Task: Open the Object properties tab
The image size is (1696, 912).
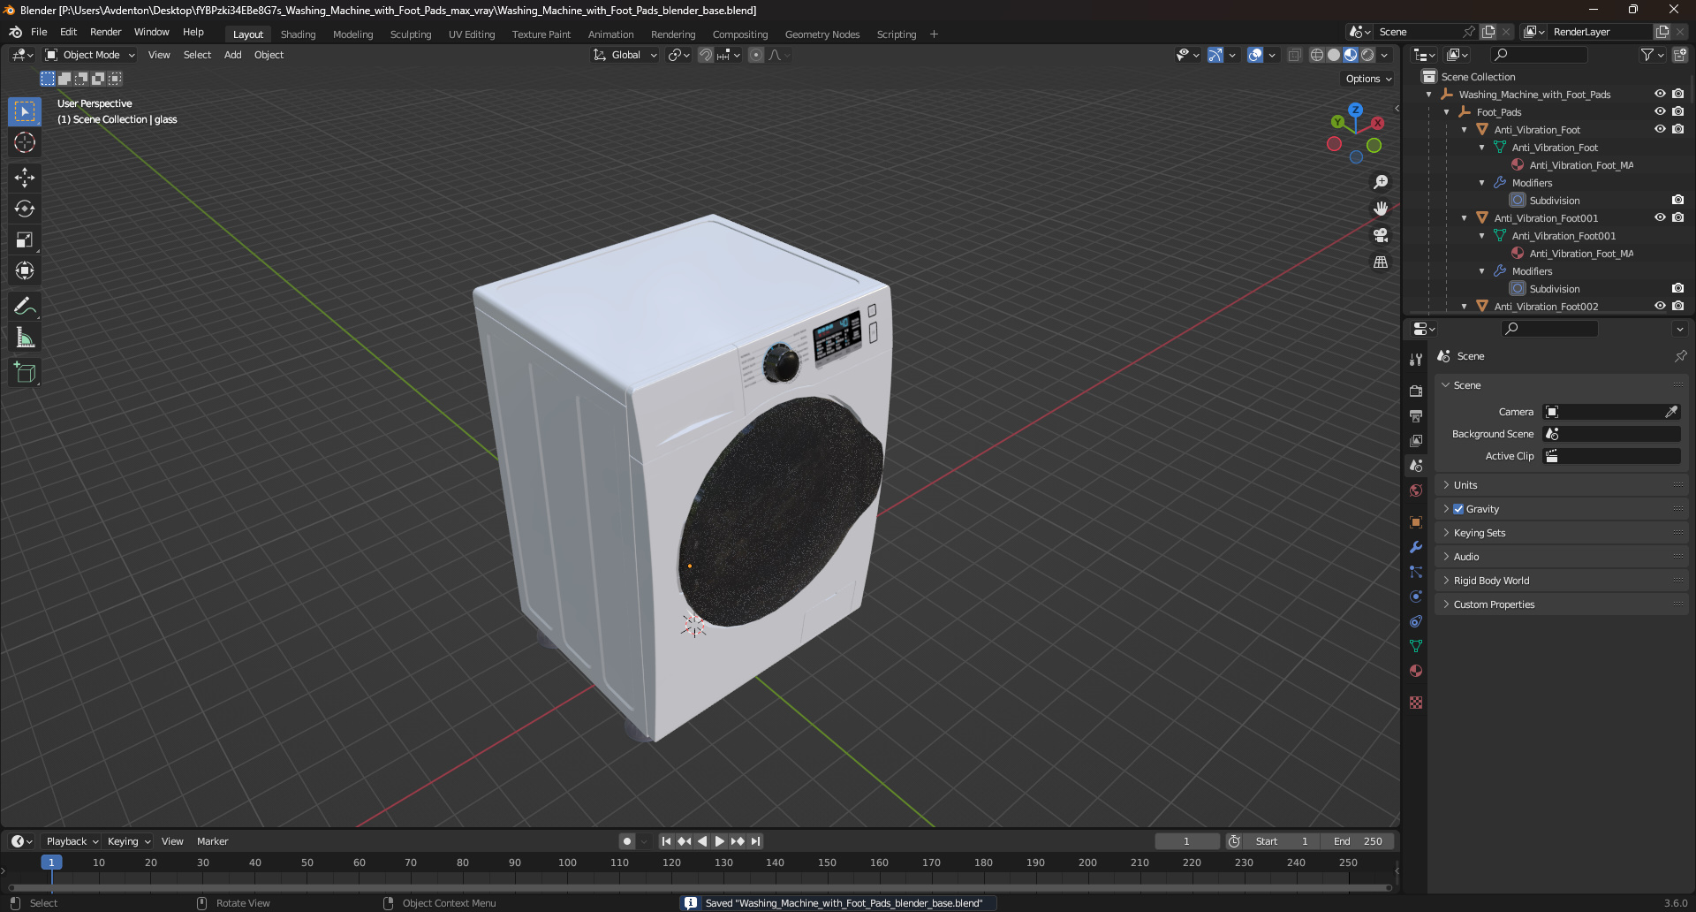Action: [x=1416, y=522]
